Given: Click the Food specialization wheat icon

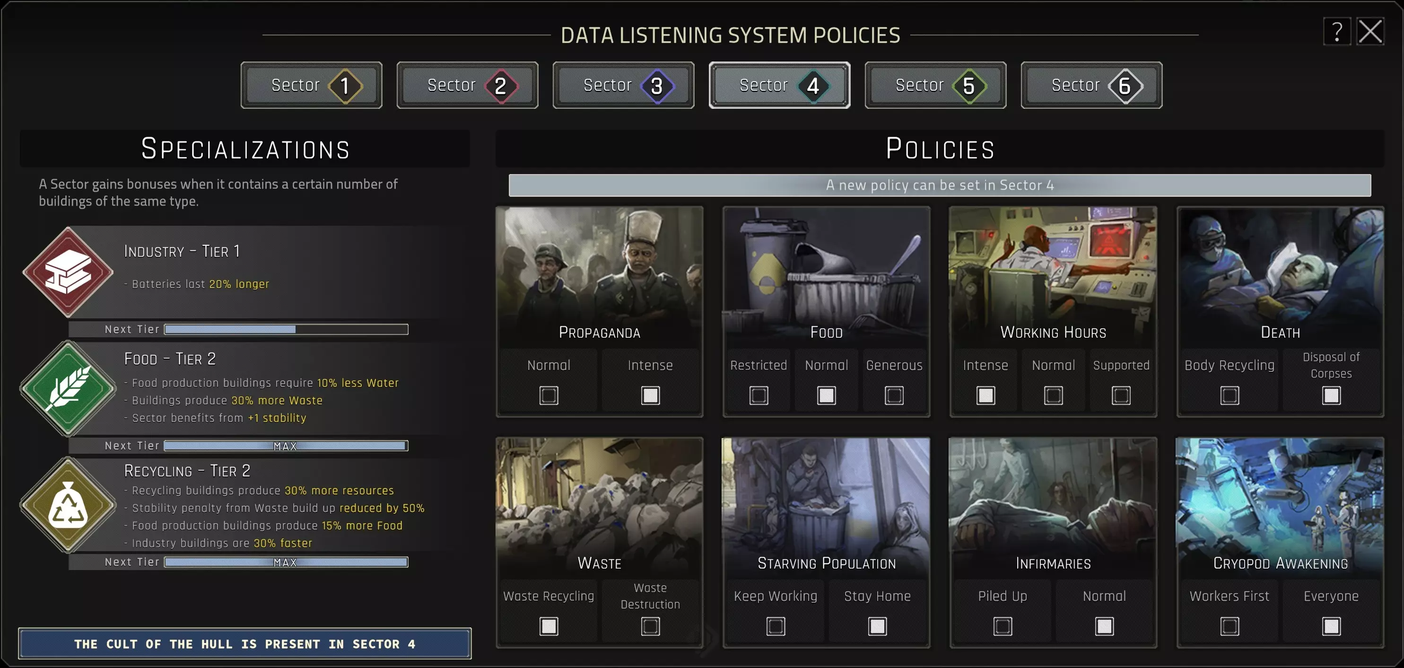Looking at the screenshot, I should pos(68,388).
